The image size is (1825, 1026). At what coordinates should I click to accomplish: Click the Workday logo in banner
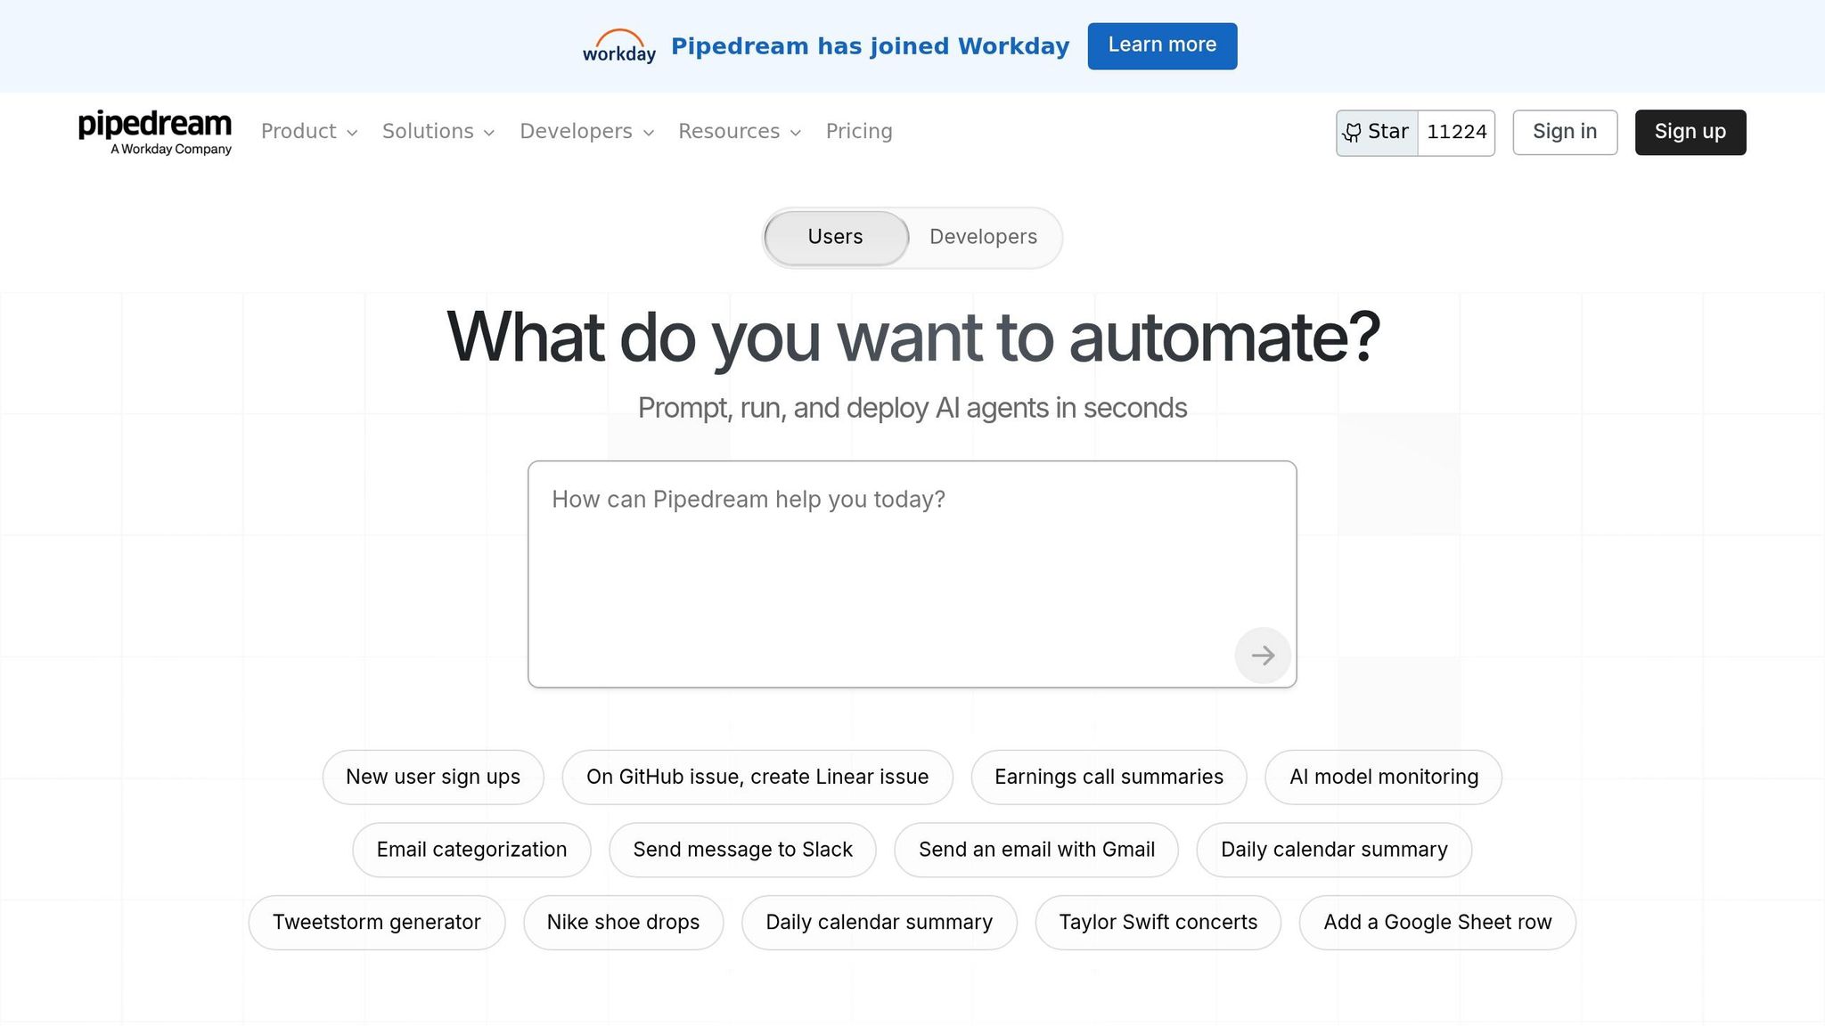pyautogui.click(x=618, y=46)
